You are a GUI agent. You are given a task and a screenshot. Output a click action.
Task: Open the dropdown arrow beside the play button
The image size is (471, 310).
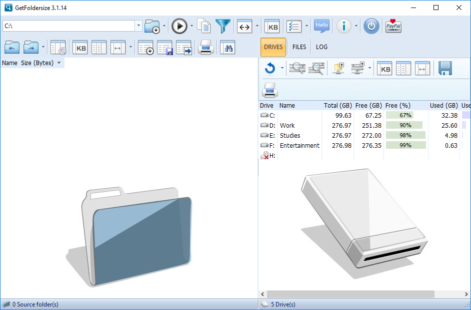(x=191, y=26)
